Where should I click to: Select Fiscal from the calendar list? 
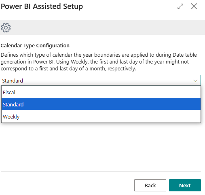coord(101,92)
